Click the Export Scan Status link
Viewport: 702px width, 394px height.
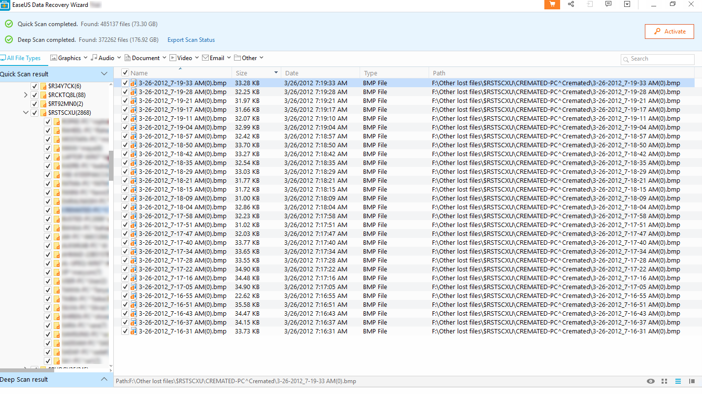[191, 40]
